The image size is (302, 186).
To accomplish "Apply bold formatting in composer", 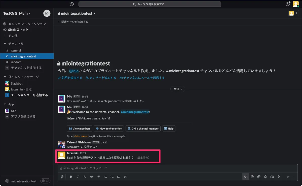I will (x=71, y=177).
